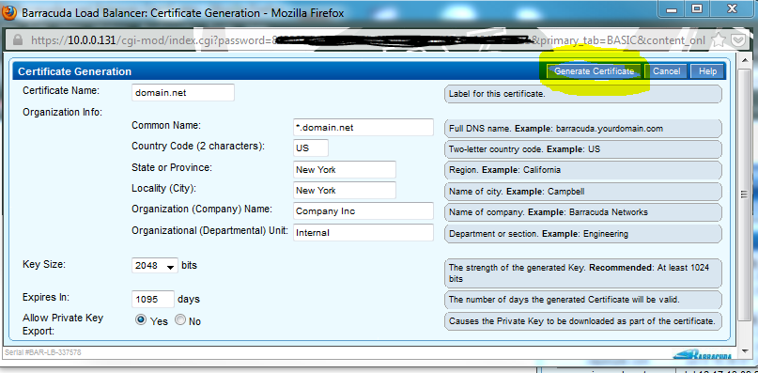Click the vertical scrollbar thumb
Screen dimensions: 758x373
746,194
